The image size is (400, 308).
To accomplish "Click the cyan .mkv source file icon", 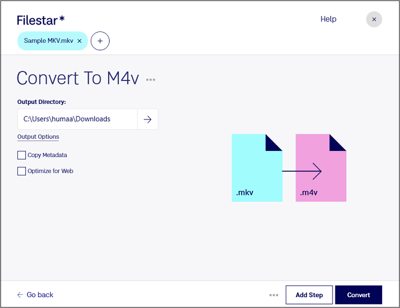I will [257, 168].
